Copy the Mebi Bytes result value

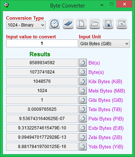(83, 91)
